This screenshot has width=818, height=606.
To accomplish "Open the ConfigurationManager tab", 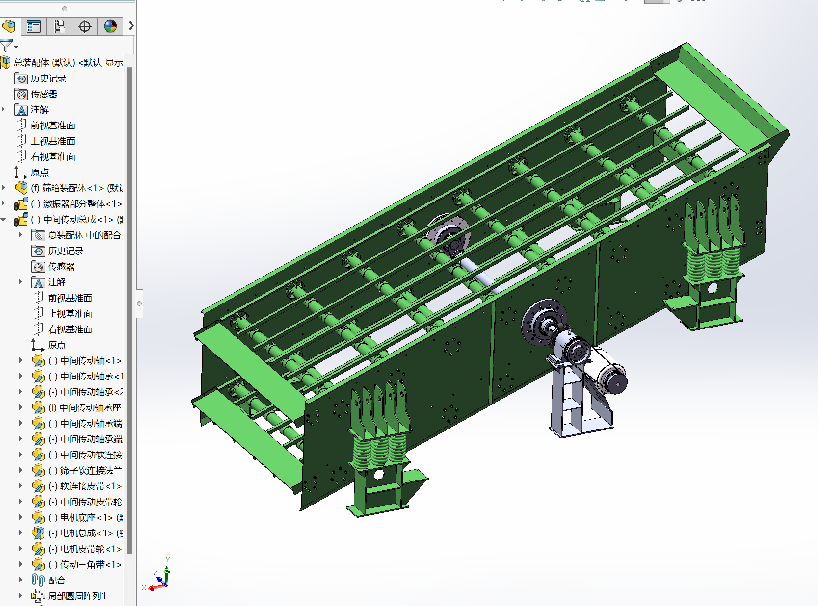I will [59, 26].
